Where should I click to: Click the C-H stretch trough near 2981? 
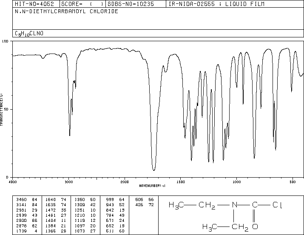coord(70,135)
